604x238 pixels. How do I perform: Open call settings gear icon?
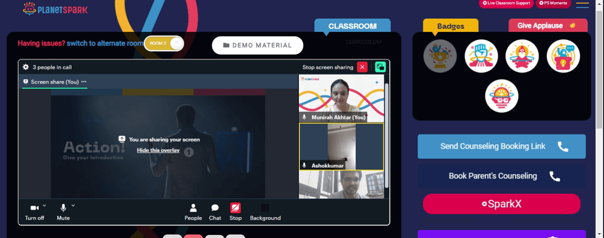(x=25, y=67)
